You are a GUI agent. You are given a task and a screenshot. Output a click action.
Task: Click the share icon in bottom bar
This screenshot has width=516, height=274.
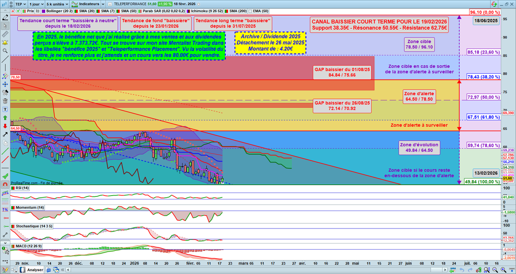point(14,270)
